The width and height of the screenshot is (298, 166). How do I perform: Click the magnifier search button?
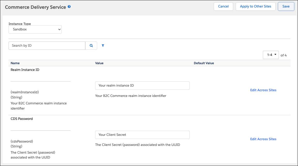91,46
